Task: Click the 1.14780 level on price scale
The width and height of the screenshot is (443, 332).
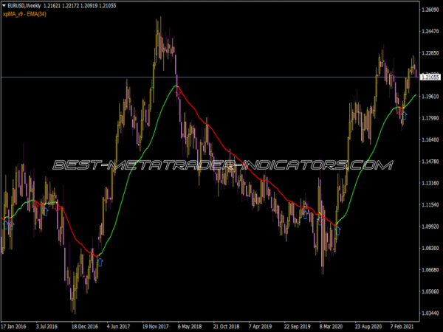Action: (x=430, y=162)
